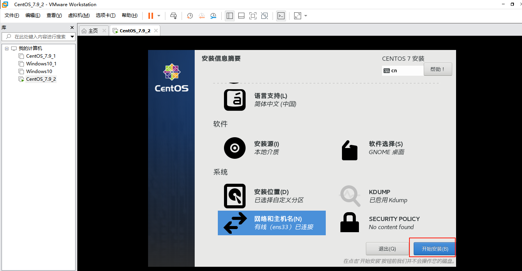Screen dimensions: 522x271
Task: Toggle the Library panel visibility icon
Action: pos(229,16)
